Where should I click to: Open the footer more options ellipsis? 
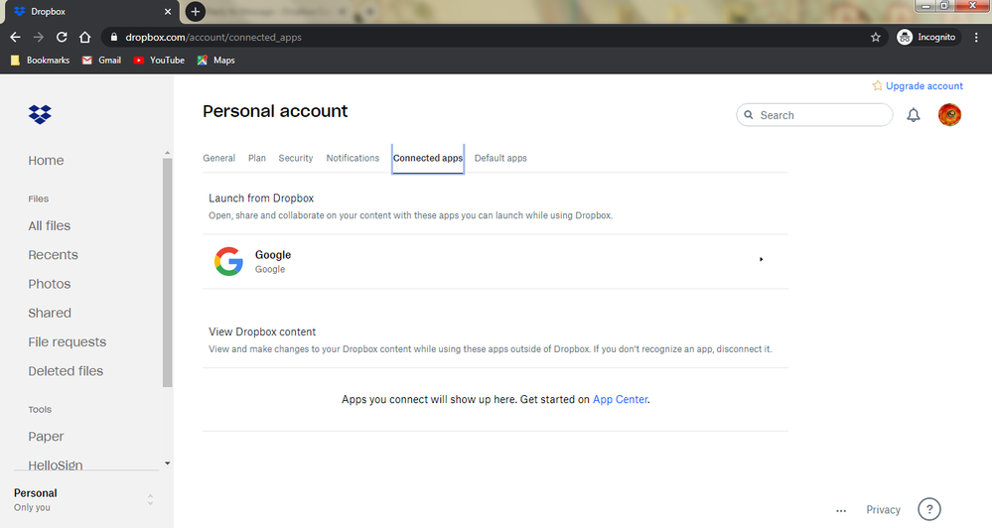(841, 510)
